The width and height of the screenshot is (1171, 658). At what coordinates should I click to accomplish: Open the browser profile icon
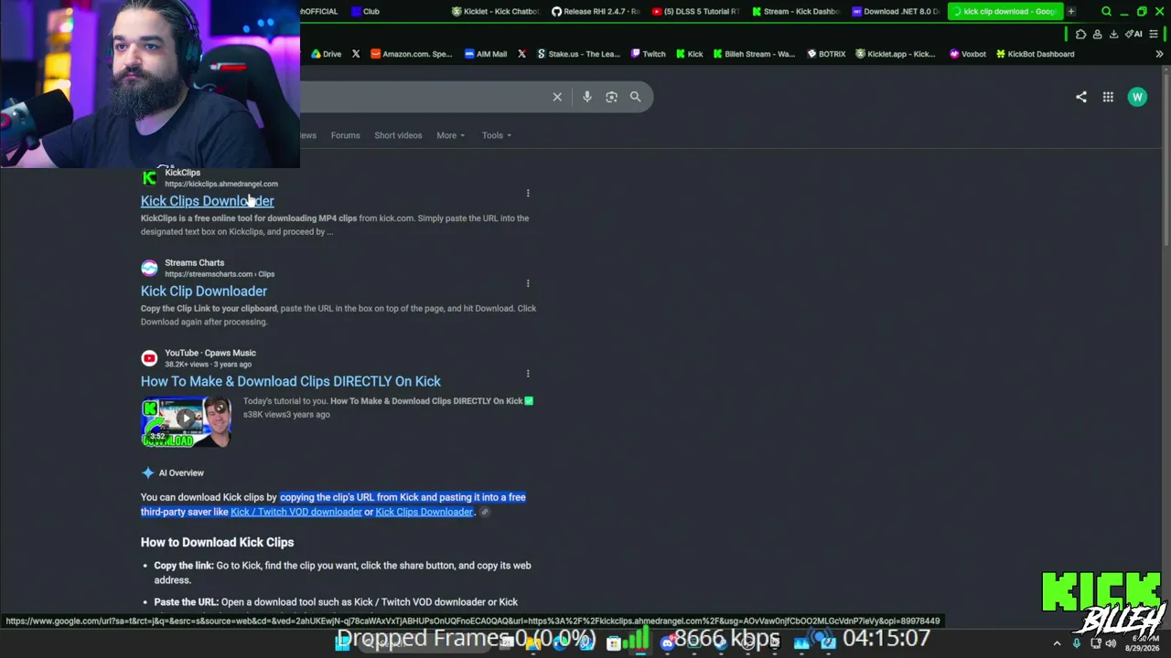coord(1097,34)
